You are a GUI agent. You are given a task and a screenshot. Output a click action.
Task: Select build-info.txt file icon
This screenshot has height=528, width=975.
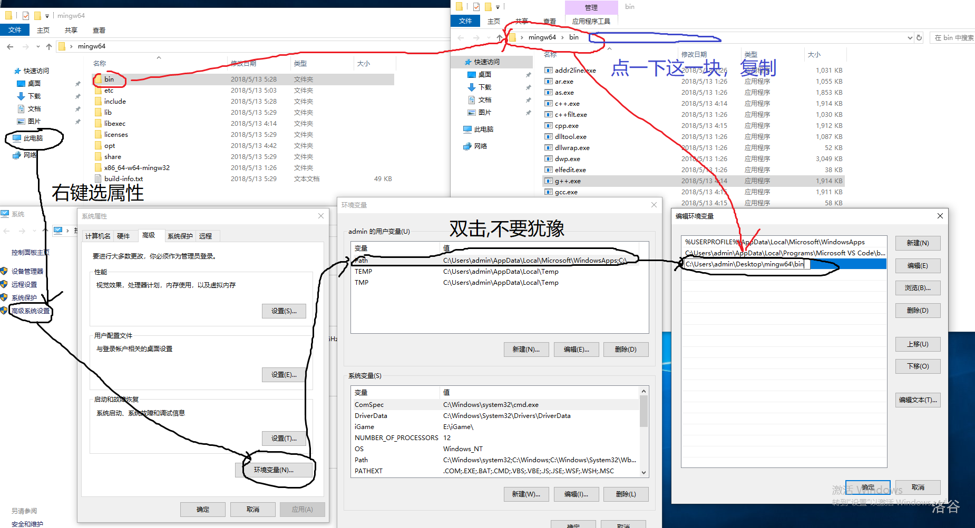pos(99,179)
